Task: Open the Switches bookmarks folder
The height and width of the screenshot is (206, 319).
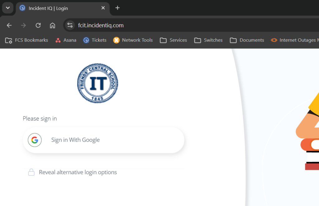Action: pyautogui.click(x=208, y=40)
